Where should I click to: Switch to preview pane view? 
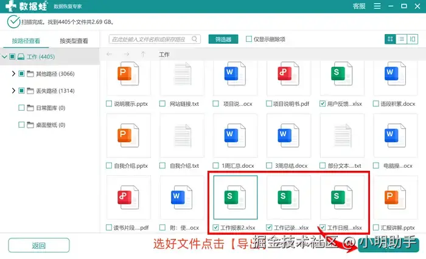click(x=412, y=39)
